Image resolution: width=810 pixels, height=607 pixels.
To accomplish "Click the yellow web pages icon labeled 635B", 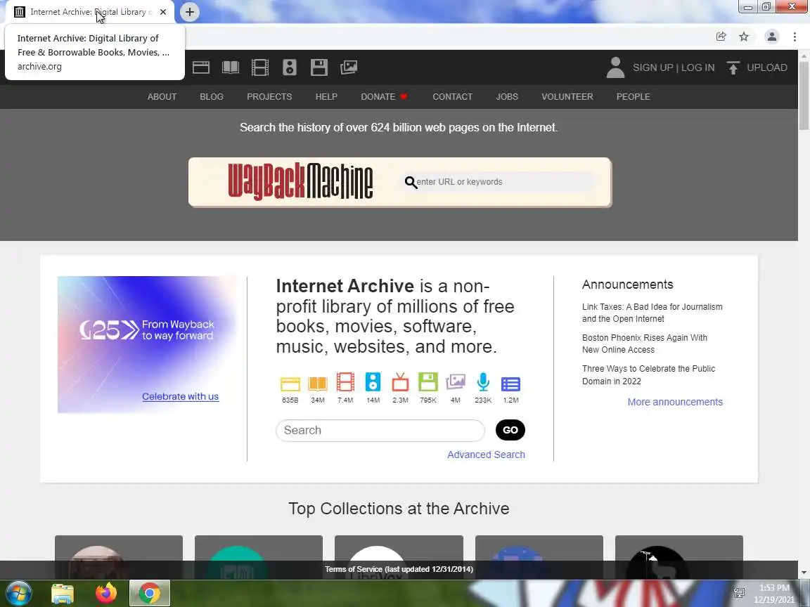I will (x=290, y=384).
